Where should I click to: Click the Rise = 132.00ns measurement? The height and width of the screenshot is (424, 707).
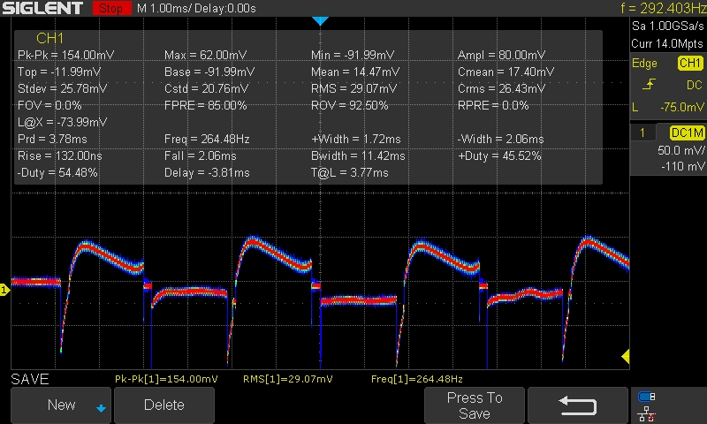(x=60, y=155)
